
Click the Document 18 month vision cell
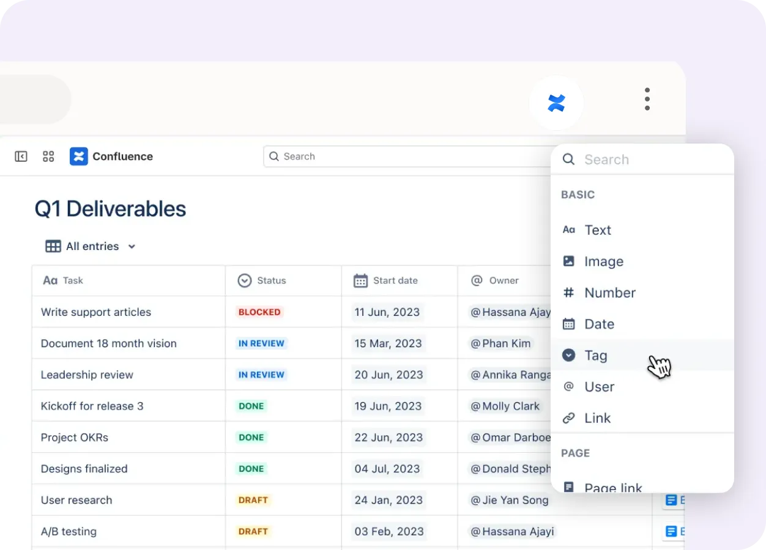tap(128, 343)
